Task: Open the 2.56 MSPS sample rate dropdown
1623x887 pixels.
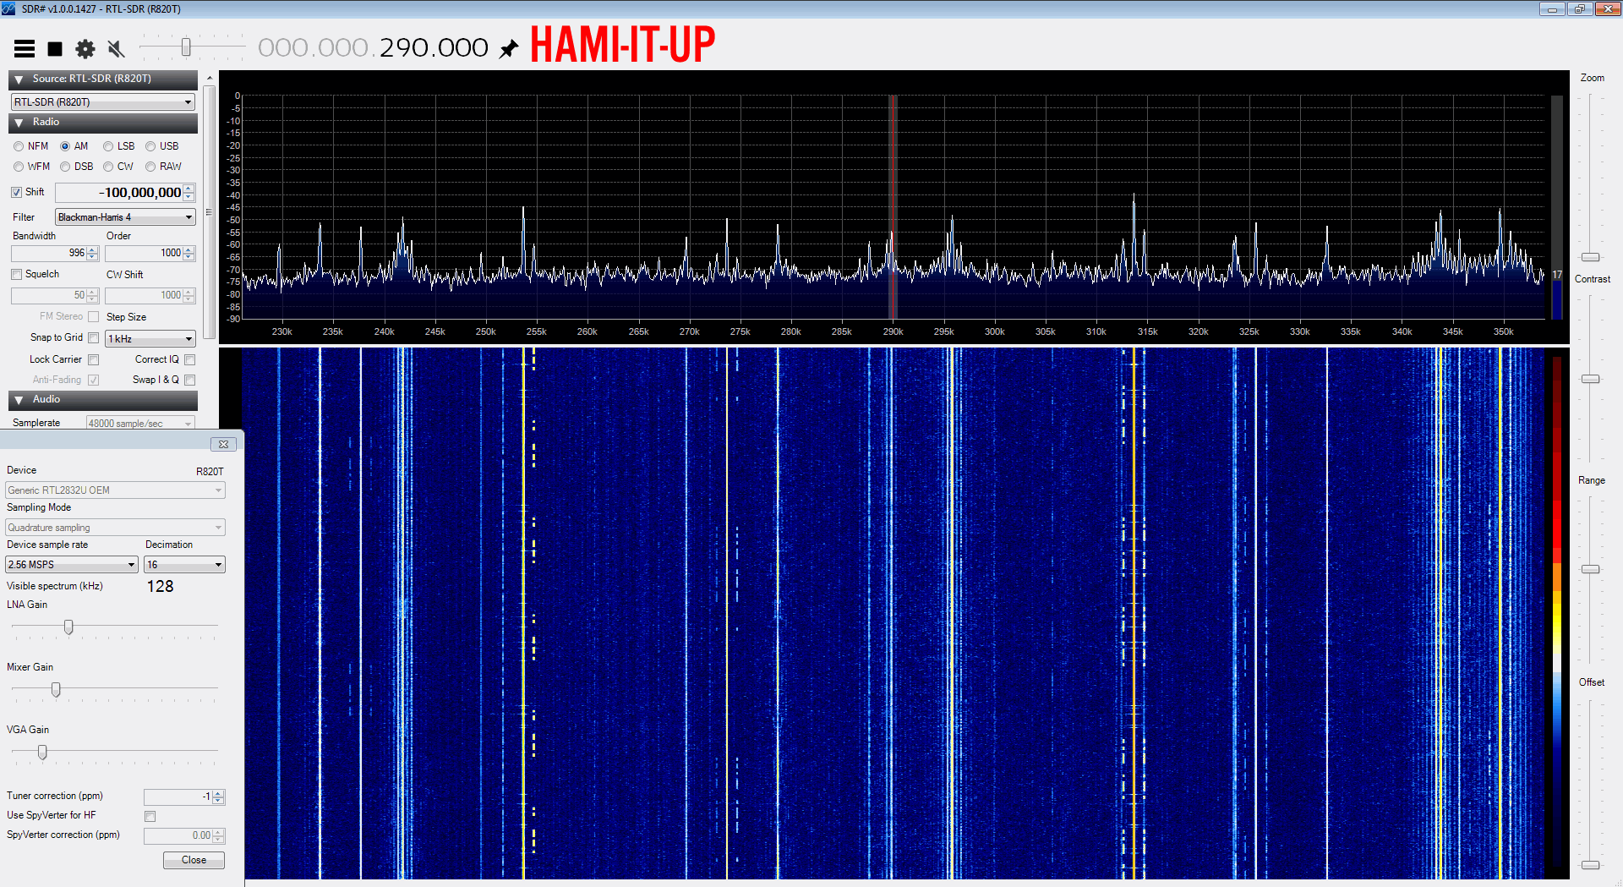Action: click(x=72, y=564)
